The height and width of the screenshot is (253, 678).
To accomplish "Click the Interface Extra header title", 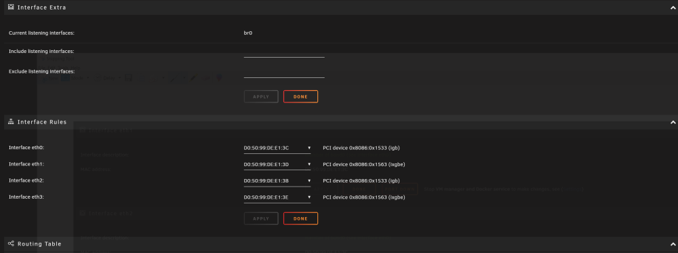I will coord(41,7).
